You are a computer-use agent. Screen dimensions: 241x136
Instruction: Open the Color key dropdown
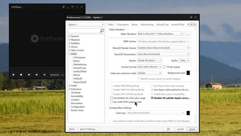(156, 113)
